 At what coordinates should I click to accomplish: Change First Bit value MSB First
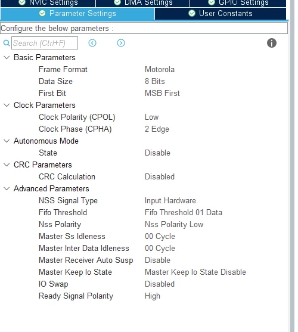[x=162, y=93]
